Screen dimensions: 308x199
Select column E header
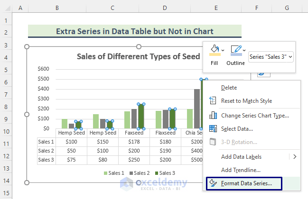click(216, 8)
